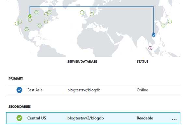The height and width of the screenshot is (125, 183).
Task: Click the PRIMARY section heading
Action: [x=16, y=78]
